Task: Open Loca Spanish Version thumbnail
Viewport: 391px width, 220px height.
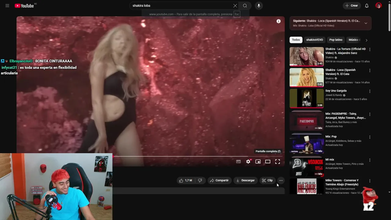Action: pyautogui.click(x=306, y=77)
